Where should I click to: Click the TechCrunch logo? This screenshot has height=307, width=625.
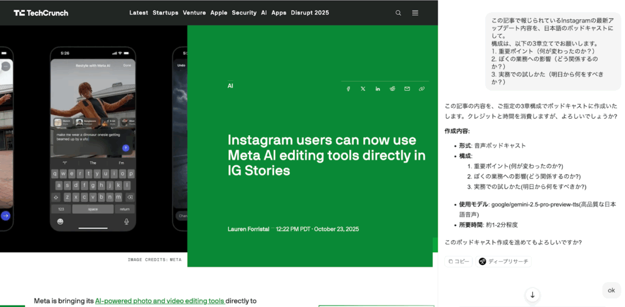pyautogui.click(x=41, y=13)
